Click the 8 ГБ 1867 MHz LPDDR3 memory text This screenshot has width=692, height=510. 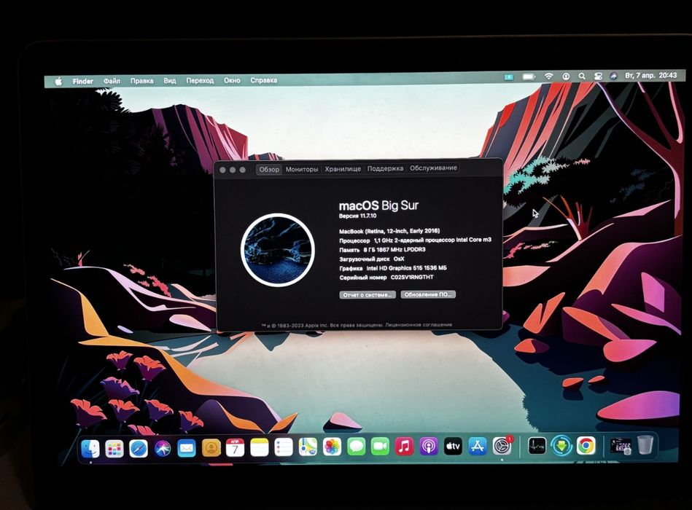click(x=394, y=249)
